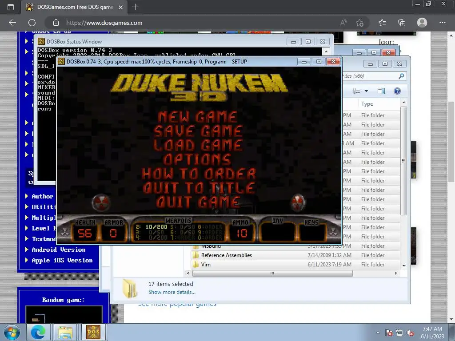455x341 pixels.
Task: Click DOSBox Status Window scroll up arrow
Action: click(x=326, y=52)
